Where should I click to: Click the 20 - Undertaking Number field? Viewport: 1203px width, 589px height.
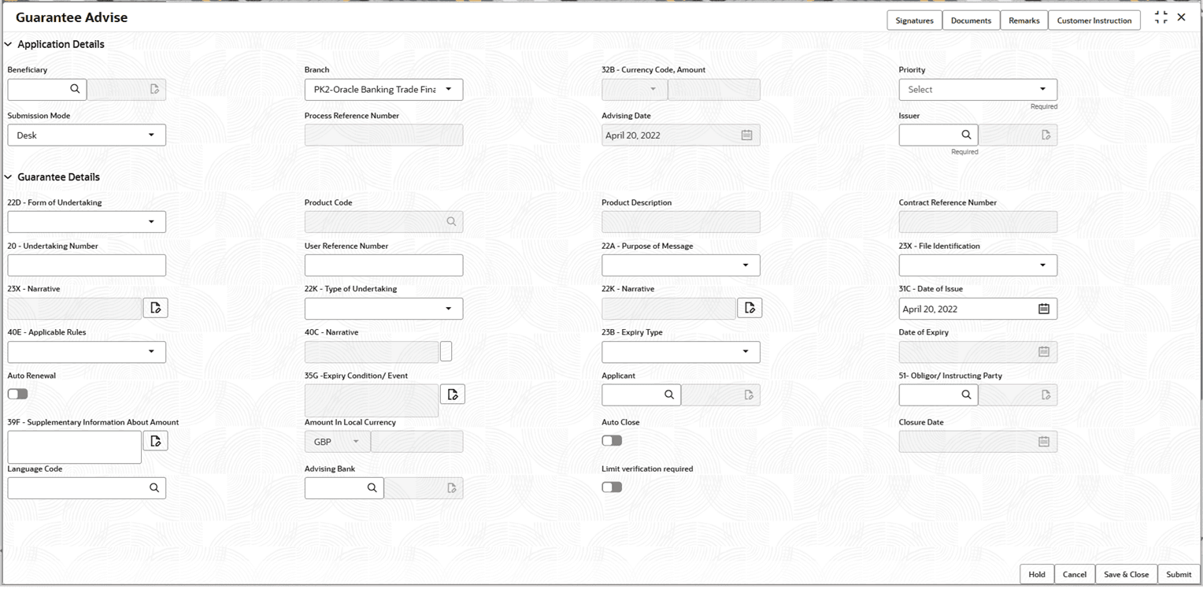87,265
